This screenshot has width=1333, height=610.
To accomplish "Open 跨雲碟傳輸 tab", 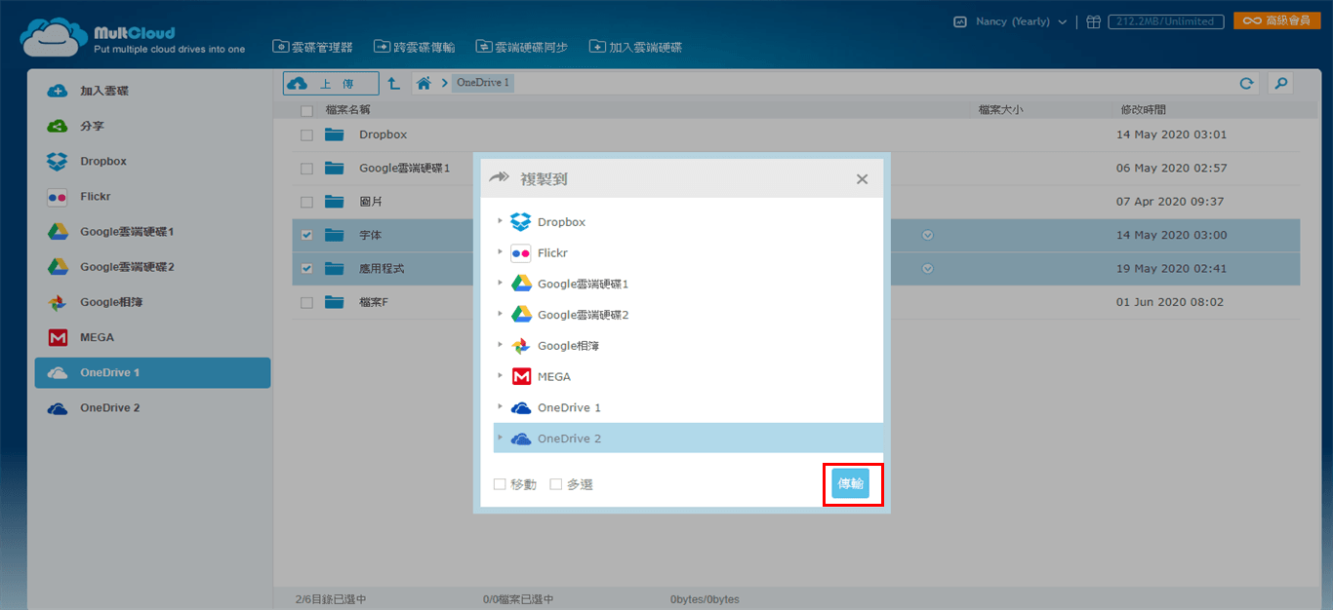I will tap(415, 47).
